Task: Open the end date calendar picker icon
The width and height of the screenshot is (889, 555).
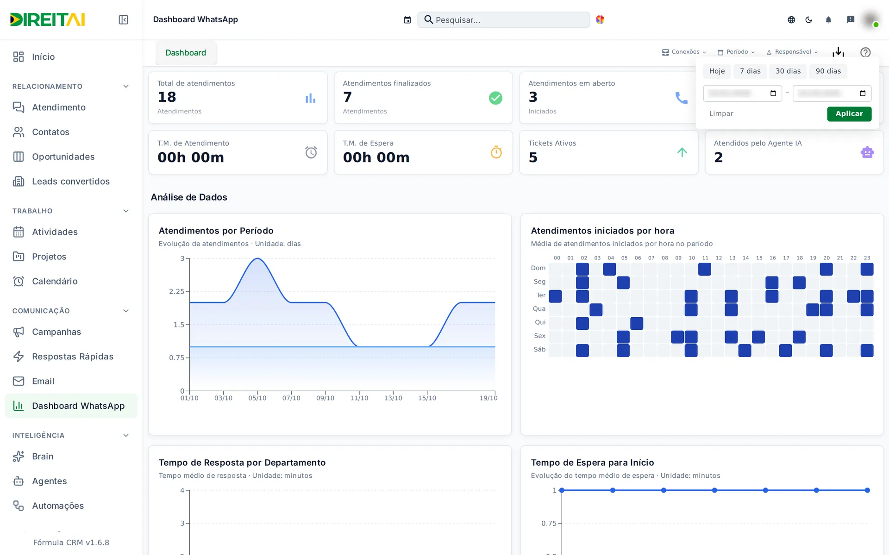Action: pyautogui.click(x=863, y=93)
